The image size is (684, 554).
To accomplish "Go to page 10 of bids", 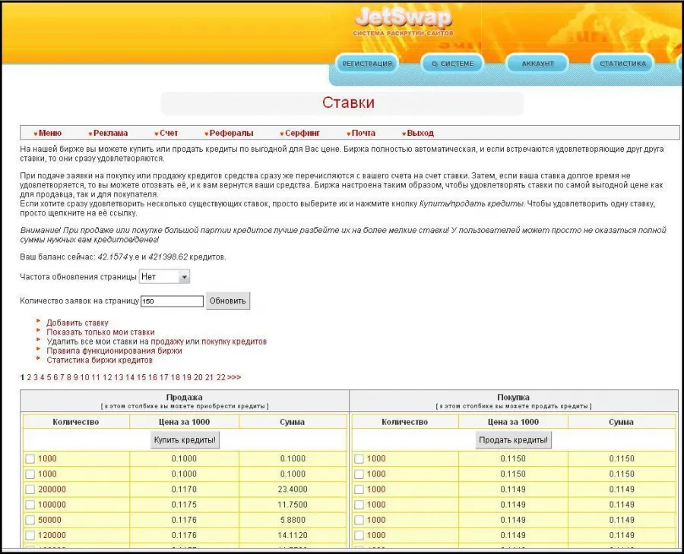I will coord(84,377).
